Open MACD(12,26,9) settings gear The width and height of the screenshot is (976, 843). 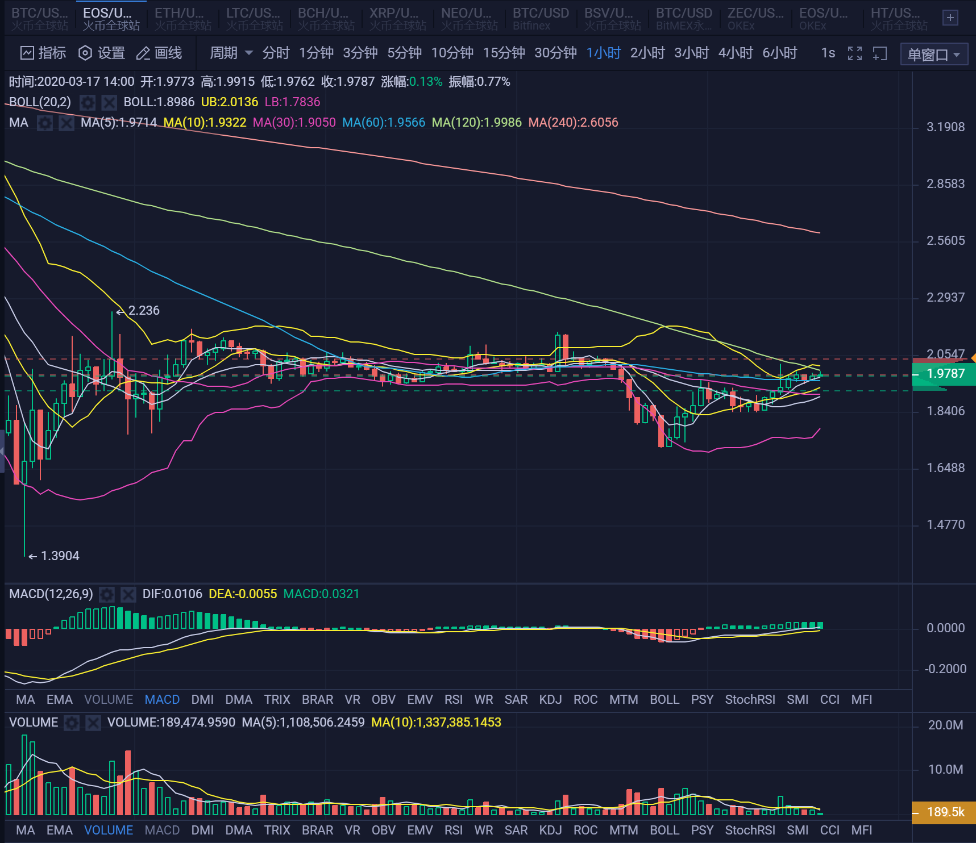pyautogui.click(x=107, y=594)
